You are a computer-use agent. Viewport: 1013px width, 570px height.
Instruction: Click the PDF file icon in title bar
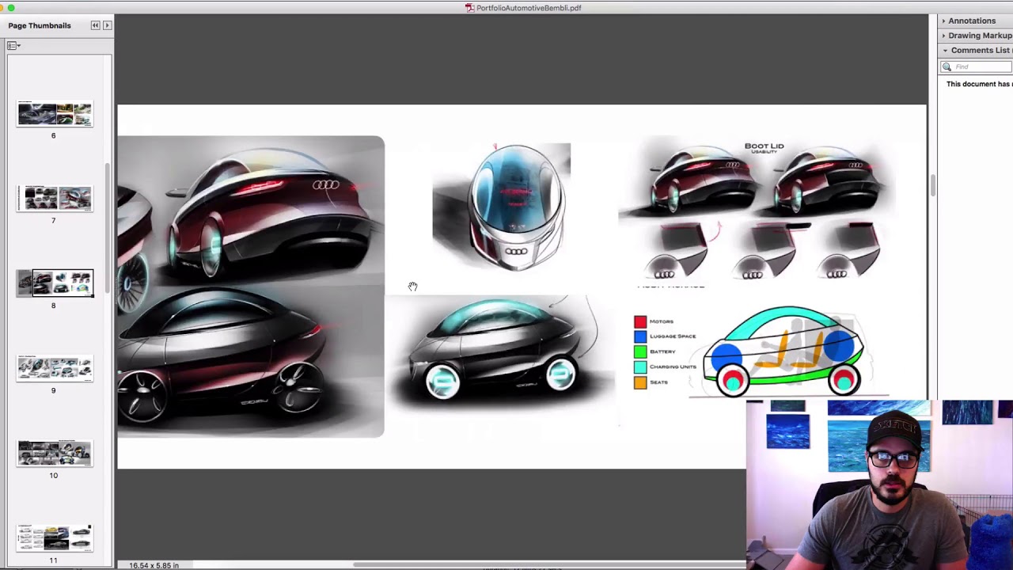[x=469, y=8]
